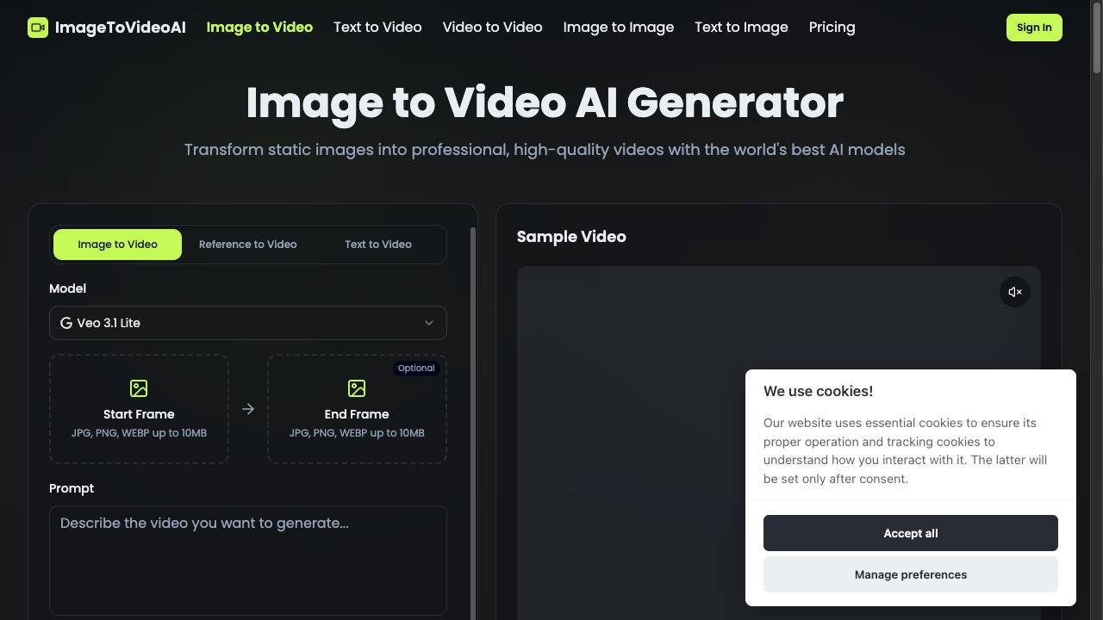Open Image to Video nav menu item
Screen dimensions: 1103x620
(x=259, y=28)
